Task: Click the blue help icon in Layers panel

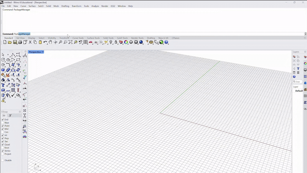Action: [294, 77]
